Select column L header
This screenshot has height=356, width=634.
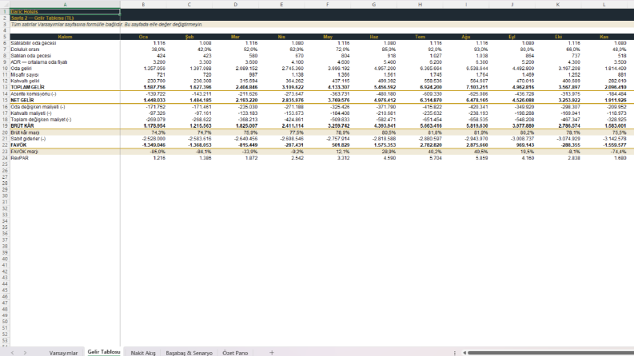pyautogui.click(x=604, y=5)
